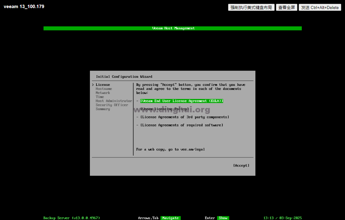345x220 pixels.
Task: Open License Agreements of 3rd party components
Action: tap(184, 117)
